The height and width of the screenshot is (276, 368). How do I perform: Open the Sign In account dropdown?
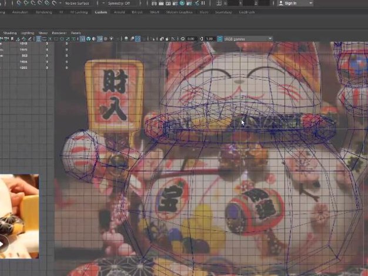point(296,4)
